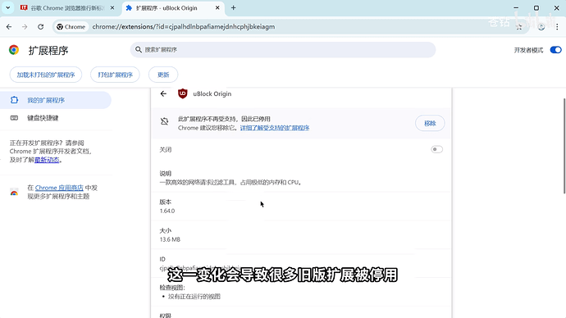Screen dimensions: 566x318
Task: Close the uBlock Origin extensions tab
Action: click(x=217, y=8)
